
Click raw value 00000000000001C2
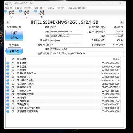(111, 98)
